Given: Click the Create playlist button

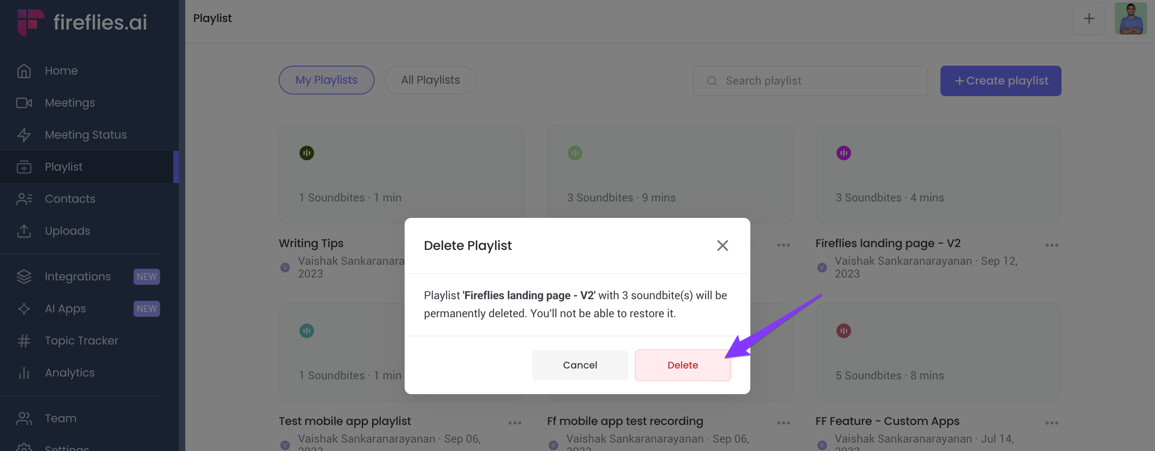Looking at the screenshot, I should pos(1000,81).
